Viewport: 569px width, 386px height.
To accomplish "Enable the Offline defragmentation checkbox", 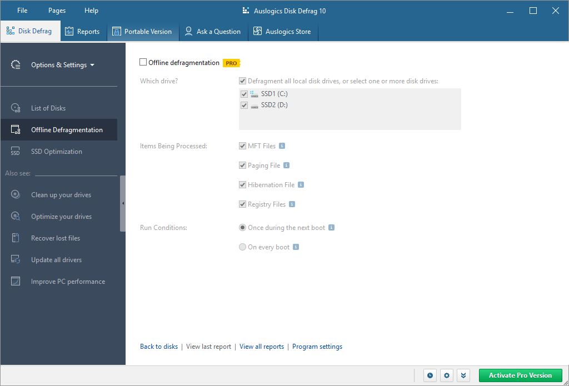I will coord(143,62).
